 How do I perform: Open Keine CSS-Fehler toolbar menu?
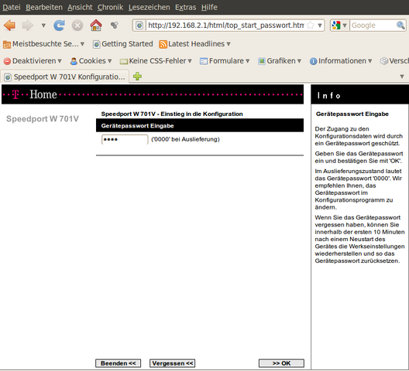click(156, 61)
